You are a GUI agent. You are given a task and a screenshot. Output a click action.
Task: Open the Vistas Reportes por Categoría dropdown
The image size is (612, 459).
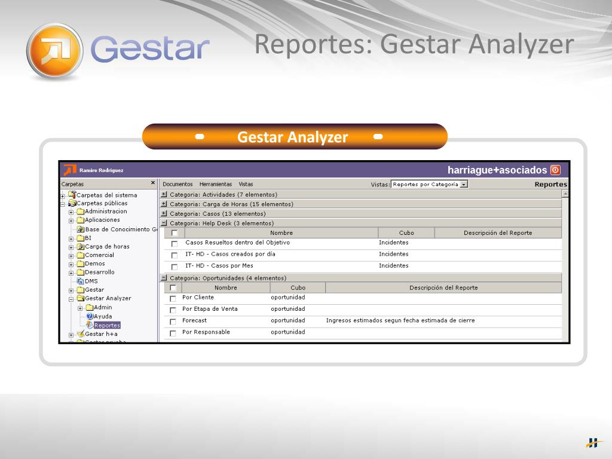[464, 184]
